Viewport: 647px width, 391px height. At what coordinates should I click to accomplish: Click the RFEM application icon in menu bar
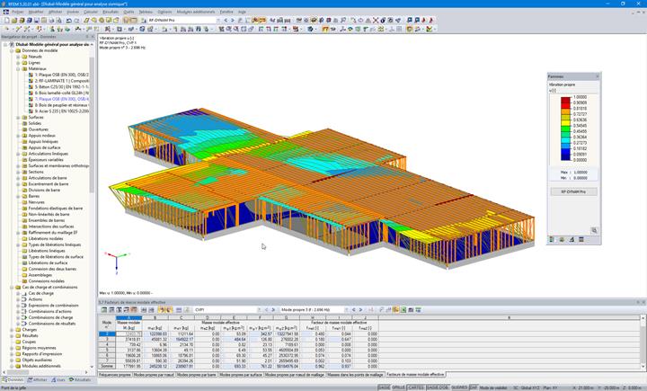[x=5, y=12]
